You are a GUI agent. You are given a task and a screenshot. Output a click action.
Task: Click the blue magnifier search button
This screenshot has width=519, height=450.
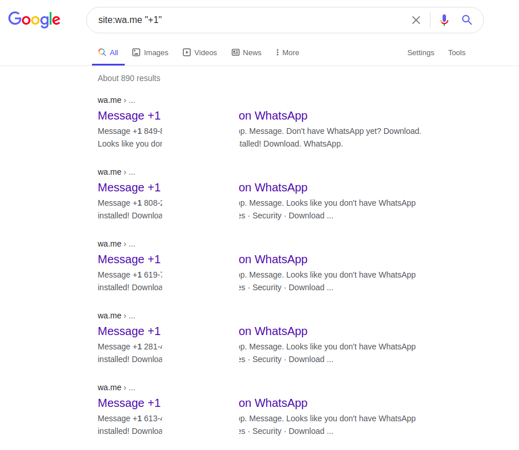(x=467, y=20)
